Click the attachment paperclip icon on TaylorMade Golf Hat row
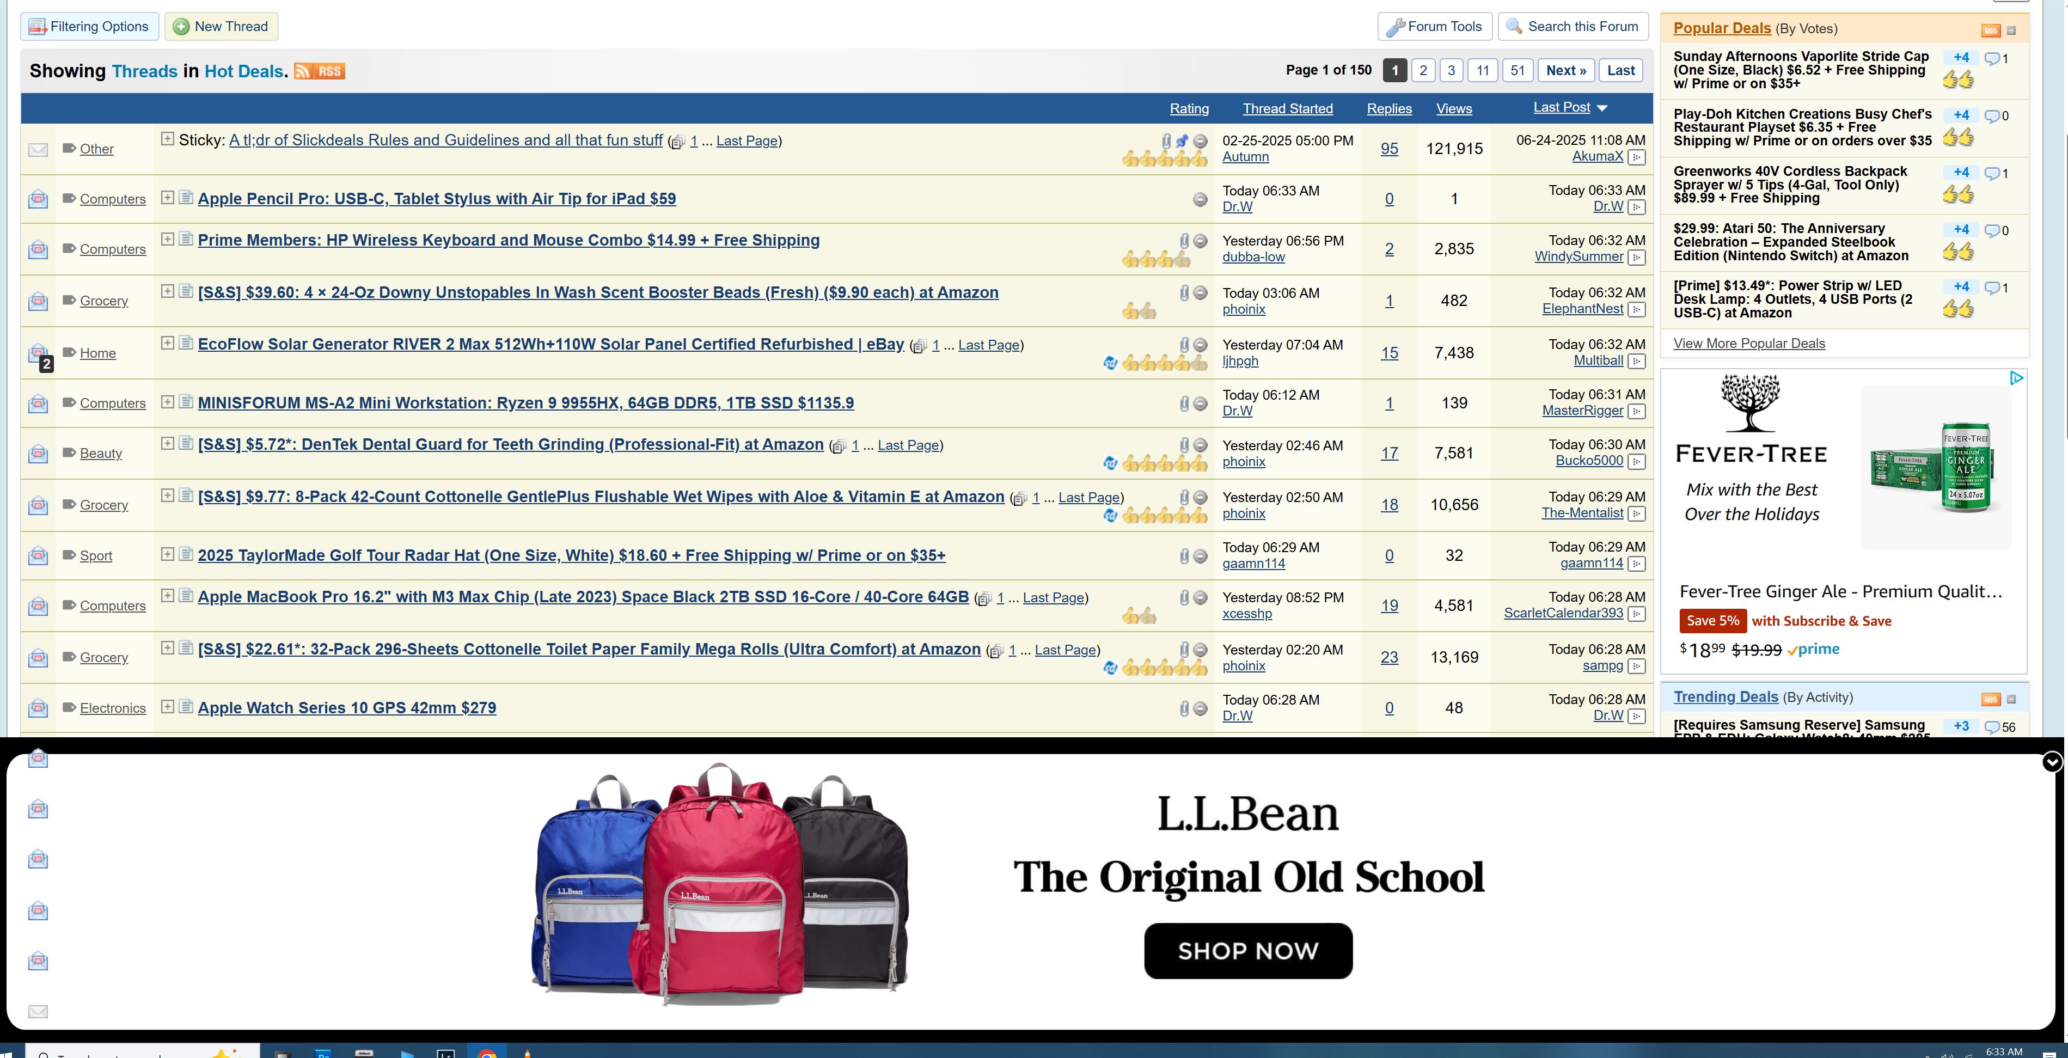Image resolution: width=2068 pixels, height=1058 pixels. pos(1184,555)
